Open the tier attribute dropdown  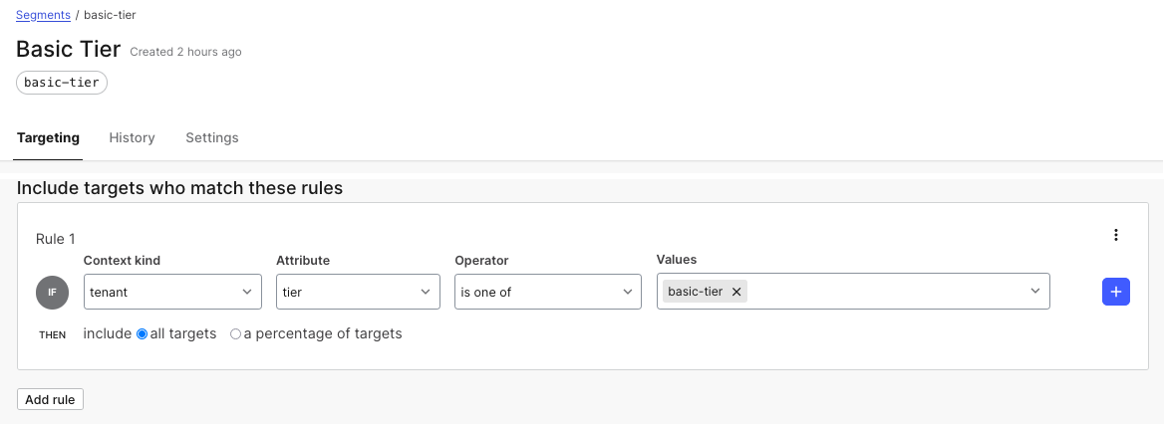pos(359,292)
